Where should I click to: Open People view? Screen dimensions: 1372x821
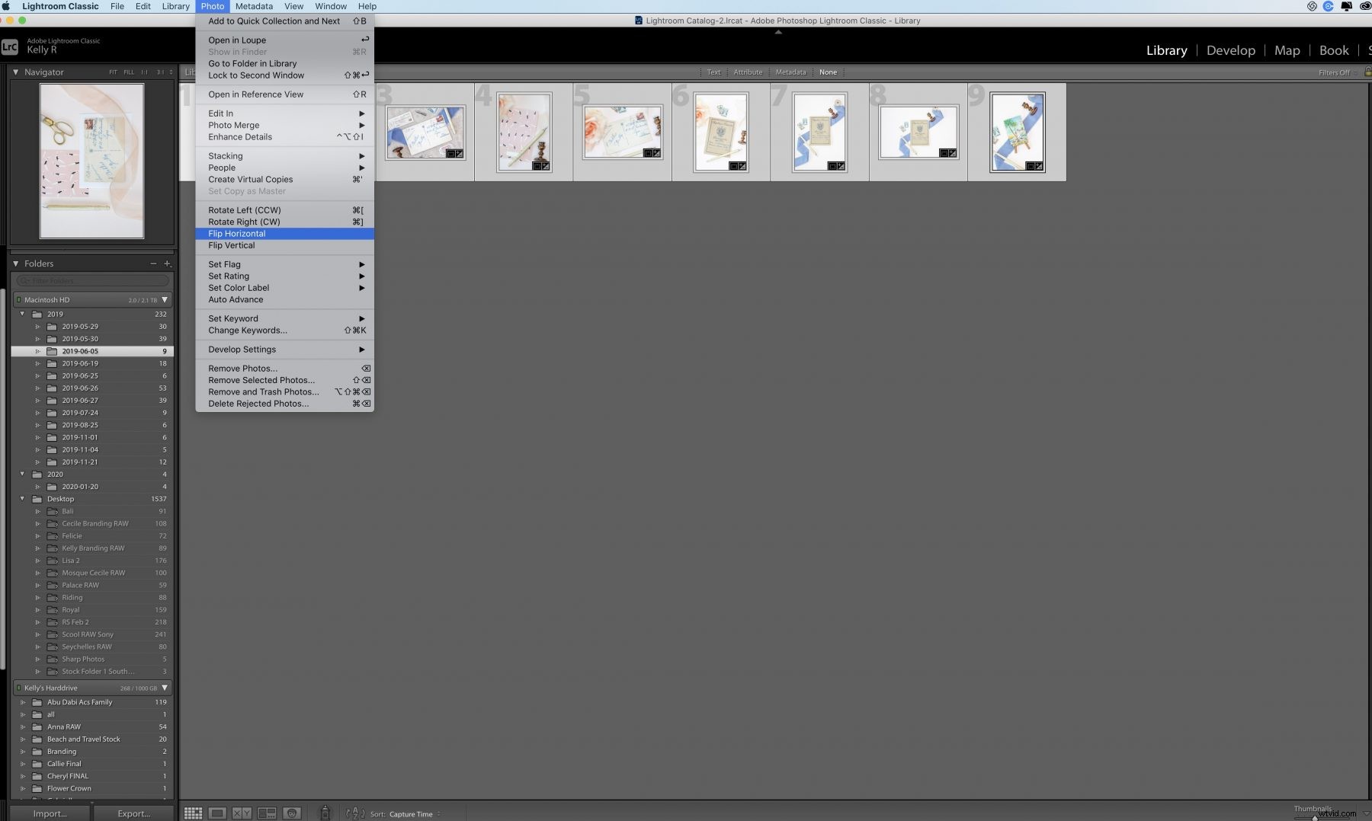click(292, 813)
